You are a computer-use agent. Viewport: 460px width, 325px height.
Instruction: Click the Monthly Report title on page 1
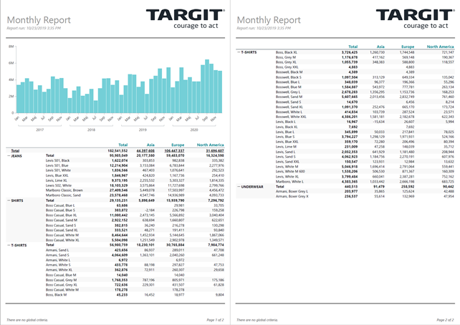(x=39, y=20)
